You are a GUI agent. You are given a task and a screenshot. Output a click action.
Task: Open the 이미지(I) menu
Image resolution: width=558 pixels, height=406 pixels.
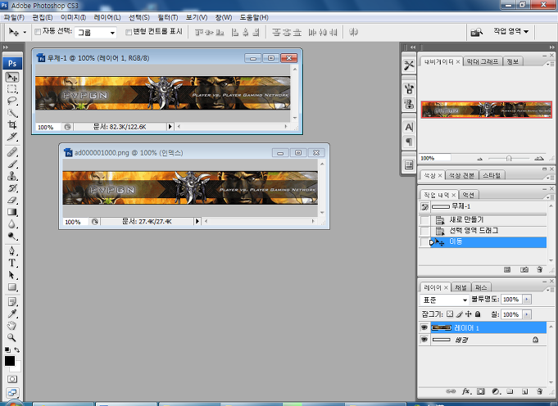(73, 17)
